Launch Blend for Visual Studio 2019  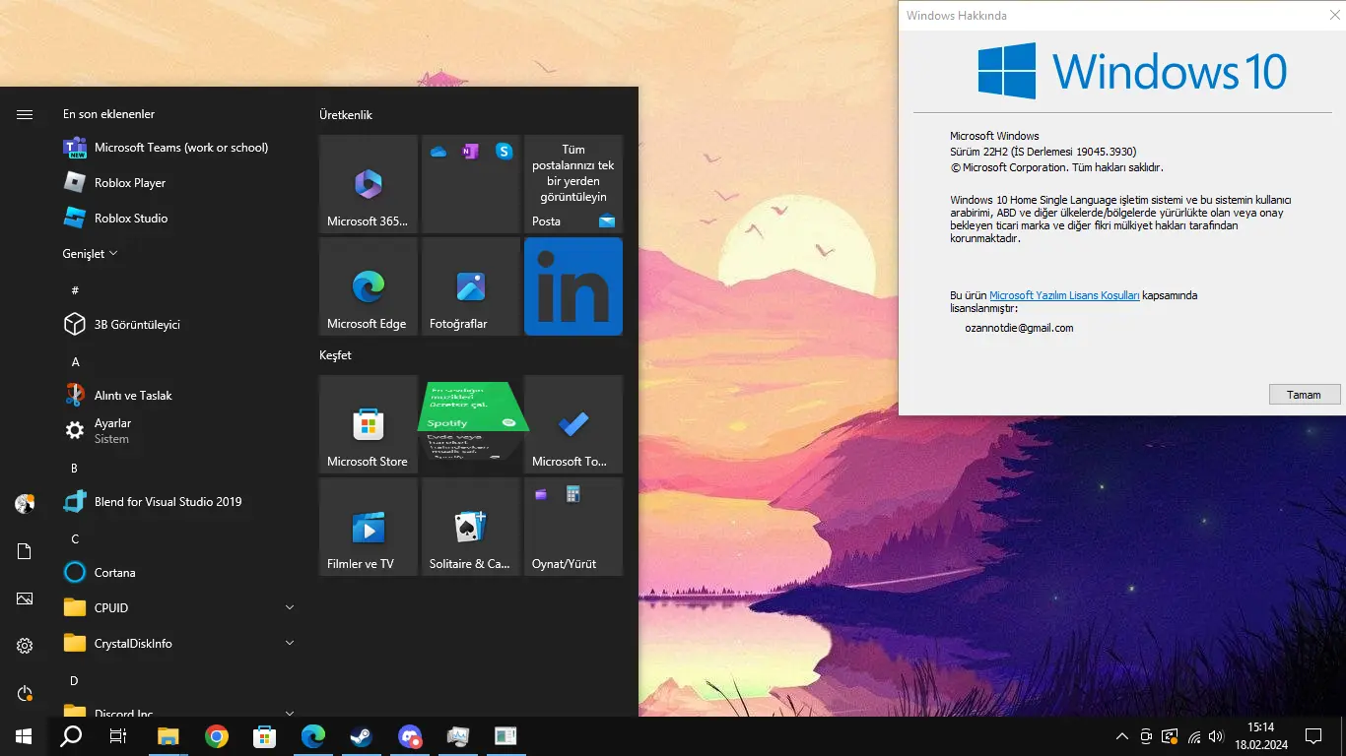click(x=179, y=502)
